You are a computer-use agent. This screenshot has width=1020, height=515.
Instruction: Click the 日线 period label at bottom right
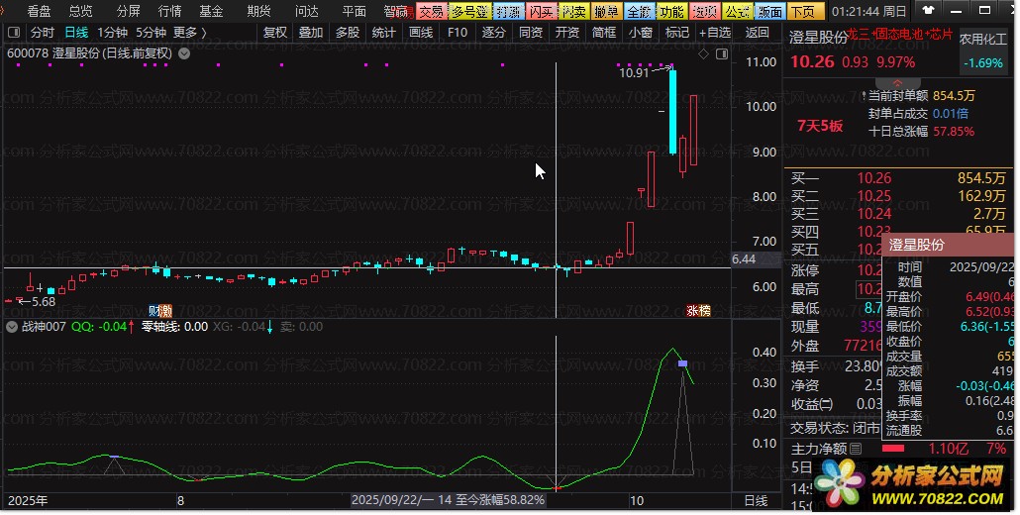pyautogui.click(x=756, y=501)
